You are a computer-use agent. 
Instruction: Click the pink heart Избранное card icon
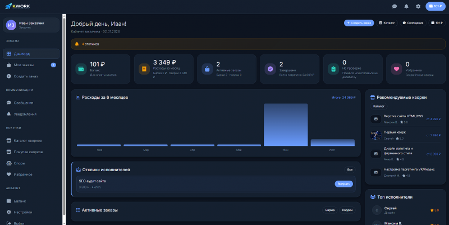(x=396, y=69)
